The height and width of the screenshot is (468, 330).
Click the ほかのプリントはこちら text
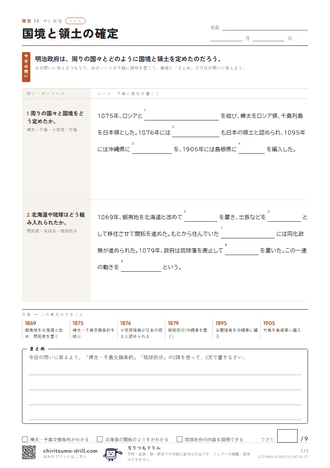(x=64, y=456)
